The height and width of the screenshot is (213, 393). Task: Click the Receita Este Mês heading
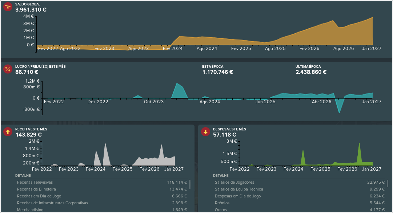(x=31, y=129)
